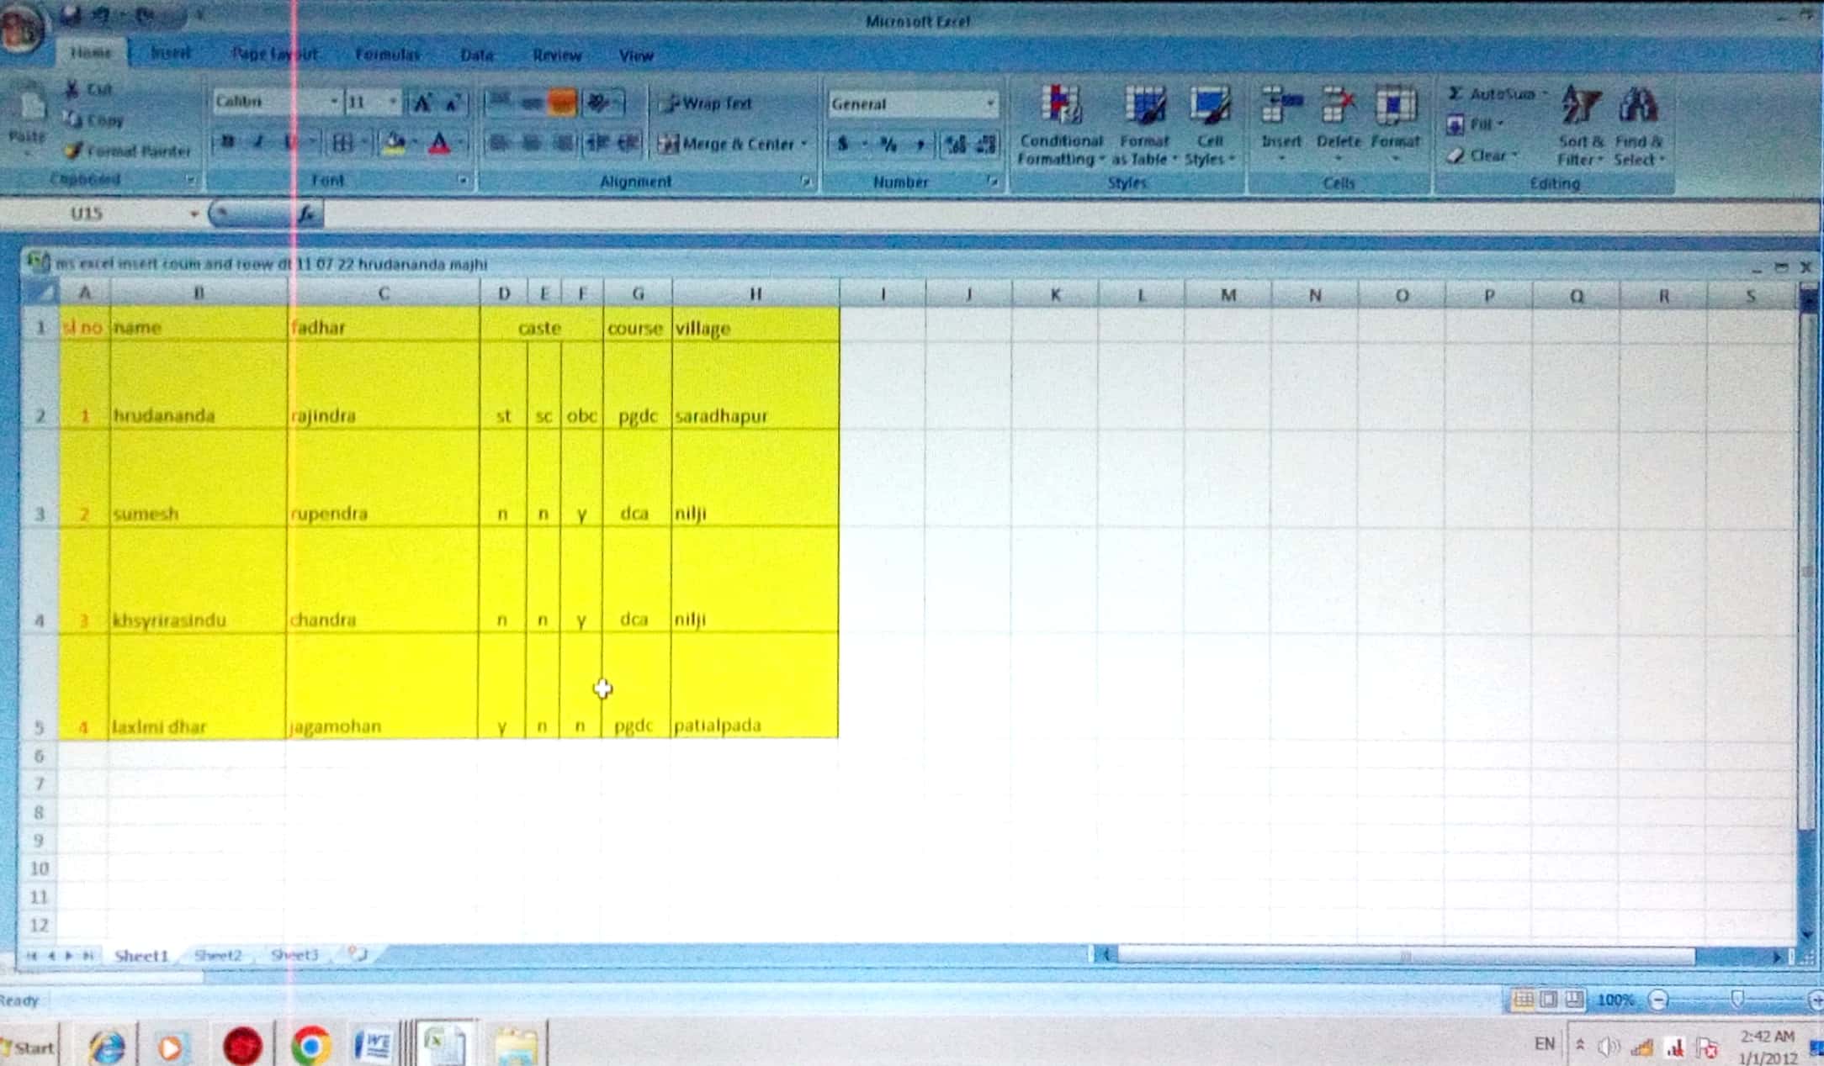The width and height of the screenshot is (1824, 1066).
Task: Expand the Calibri font name dropdown
Action: pyautogui.click(x=334, y=102)
